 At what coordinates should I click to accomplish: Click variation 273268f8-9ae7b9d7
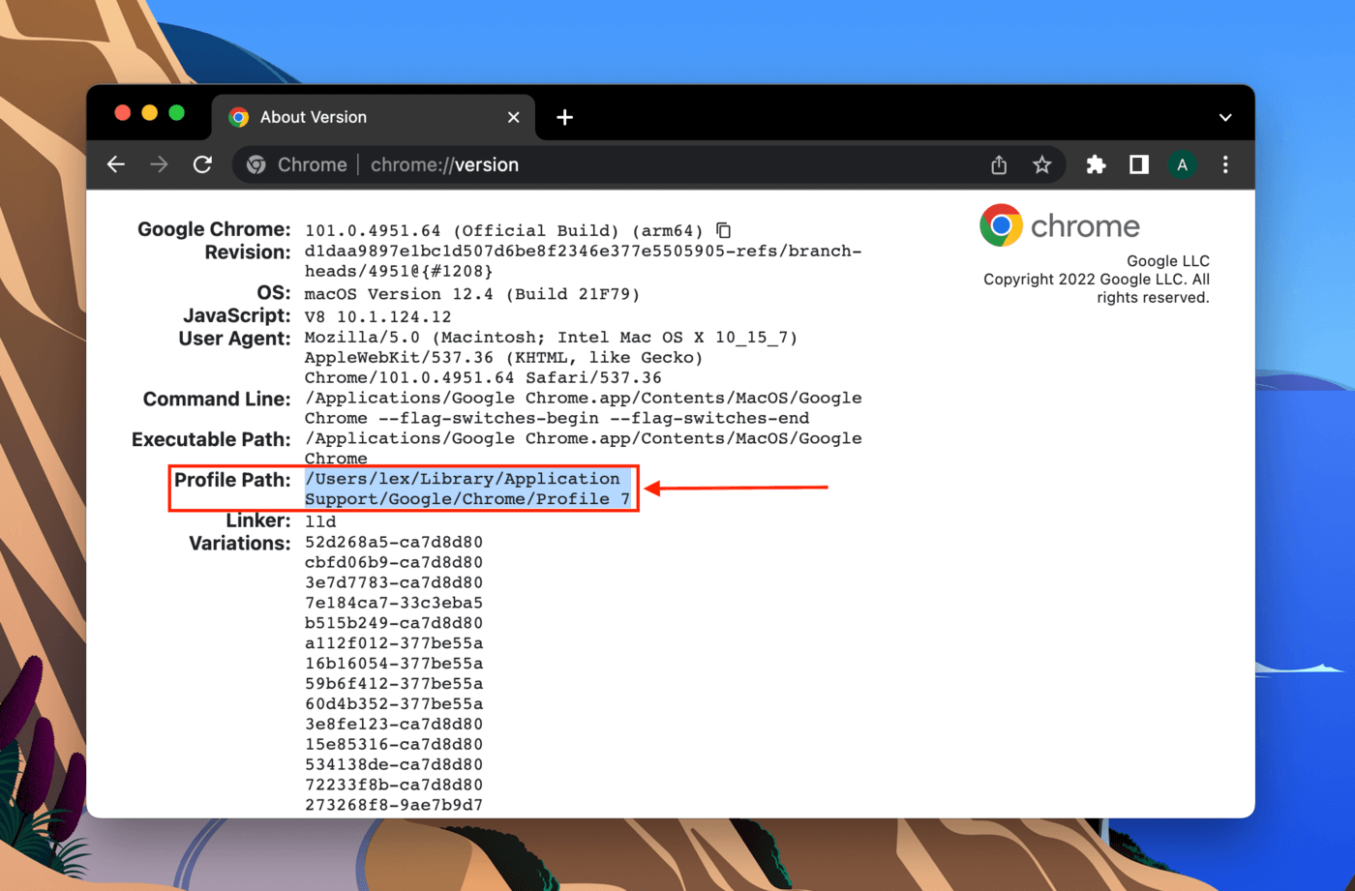pos(394,805)
